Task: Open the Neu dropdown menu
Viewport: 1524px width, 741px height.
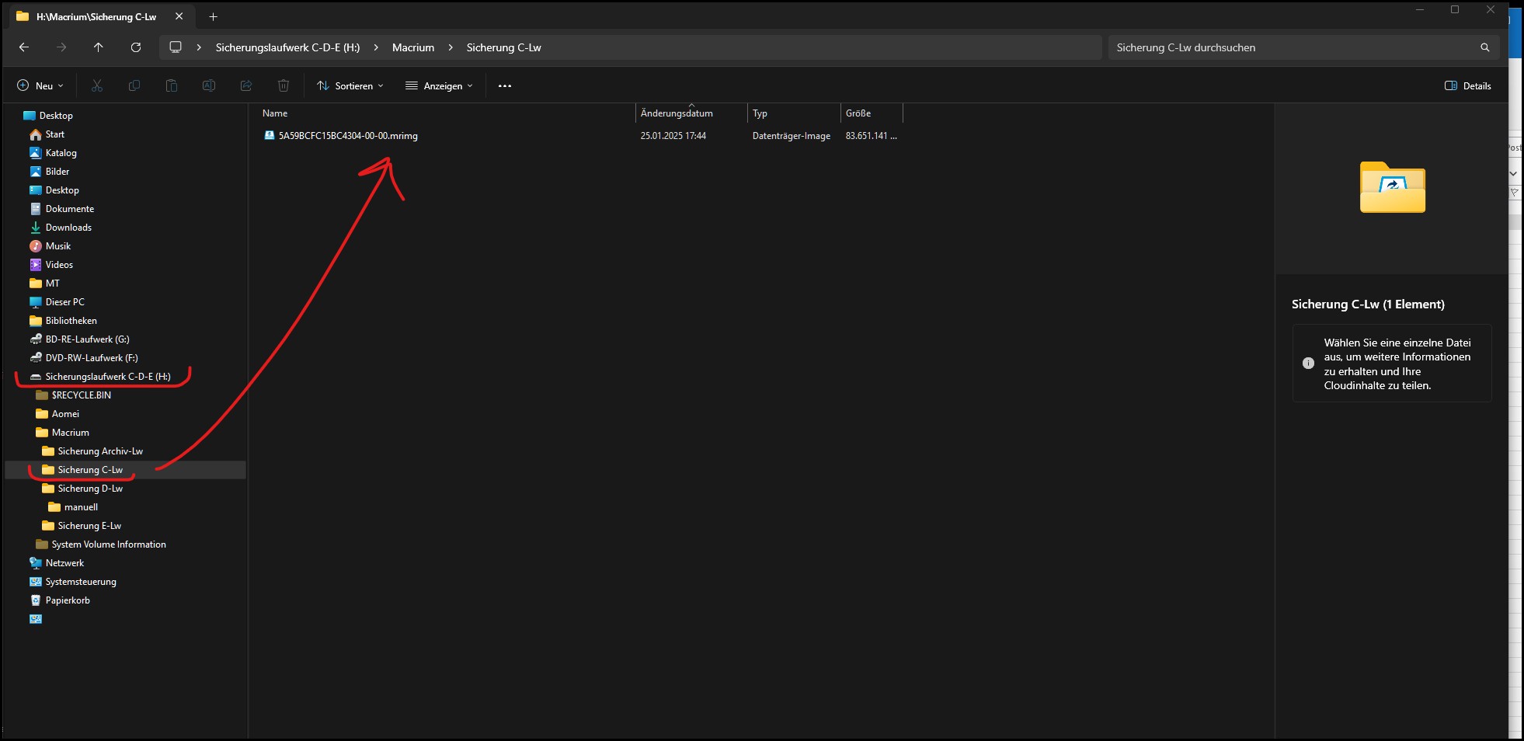Action: (40, 85)
